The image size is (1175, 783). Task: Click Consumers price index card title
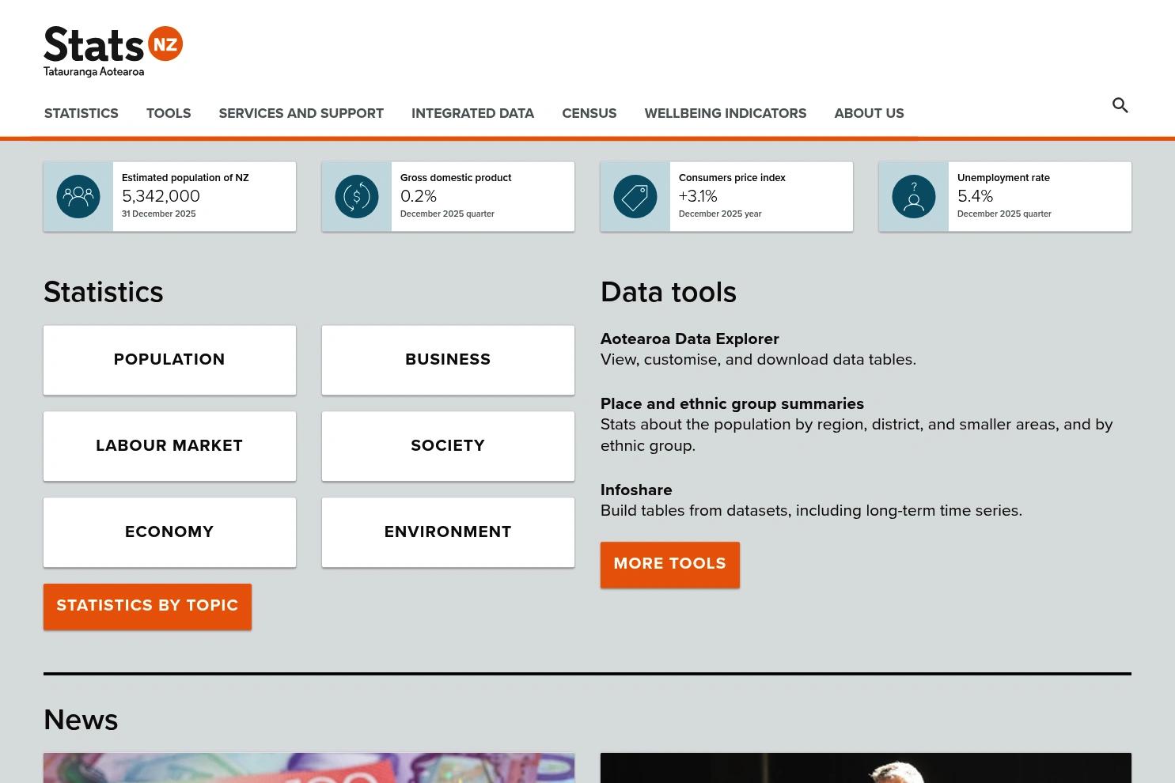point(732,178)
